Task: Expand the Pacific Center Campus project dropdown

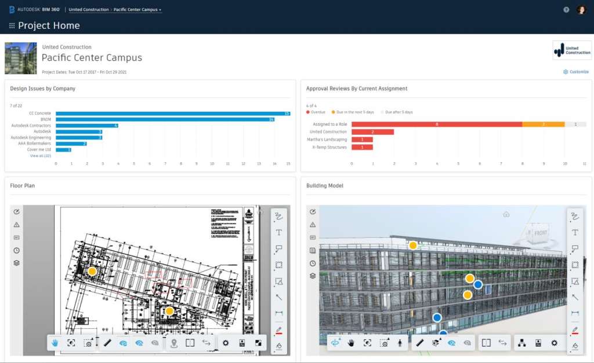Action: 137,10
